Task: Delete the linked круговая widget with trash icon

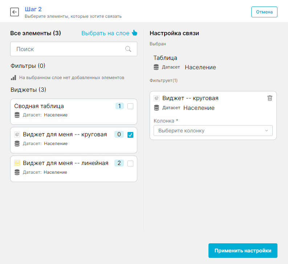Action: pyautogui.click(x=269, y=98)
